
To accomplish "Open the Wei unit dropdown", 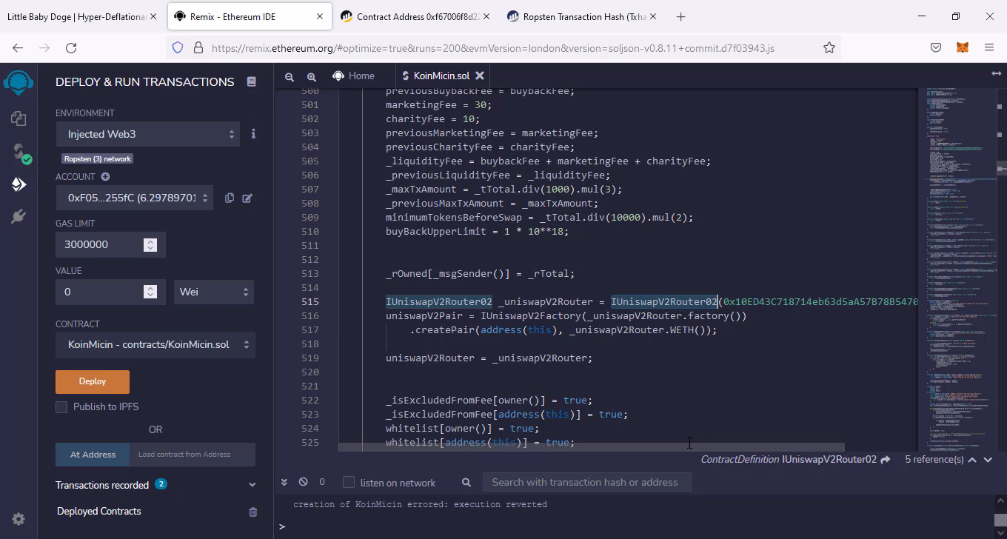I will pyautogui.click(x=213, y=292).
